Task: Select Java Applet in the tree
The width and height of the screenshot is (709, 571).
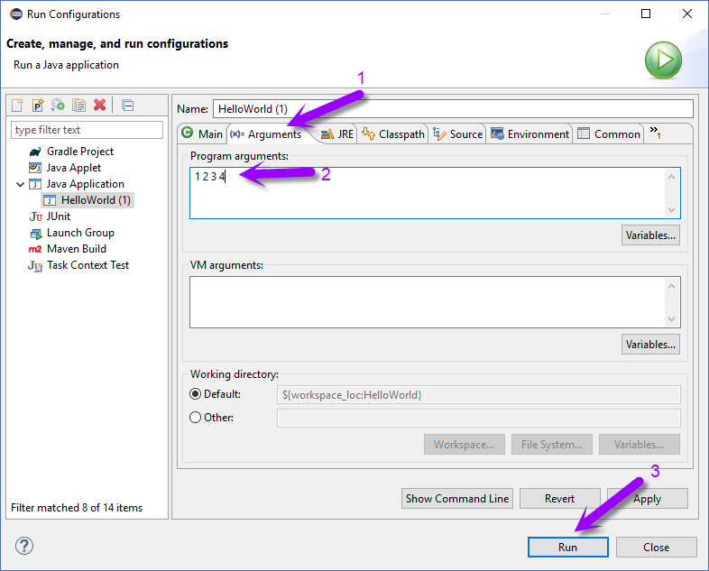Action: coord(74,168)
